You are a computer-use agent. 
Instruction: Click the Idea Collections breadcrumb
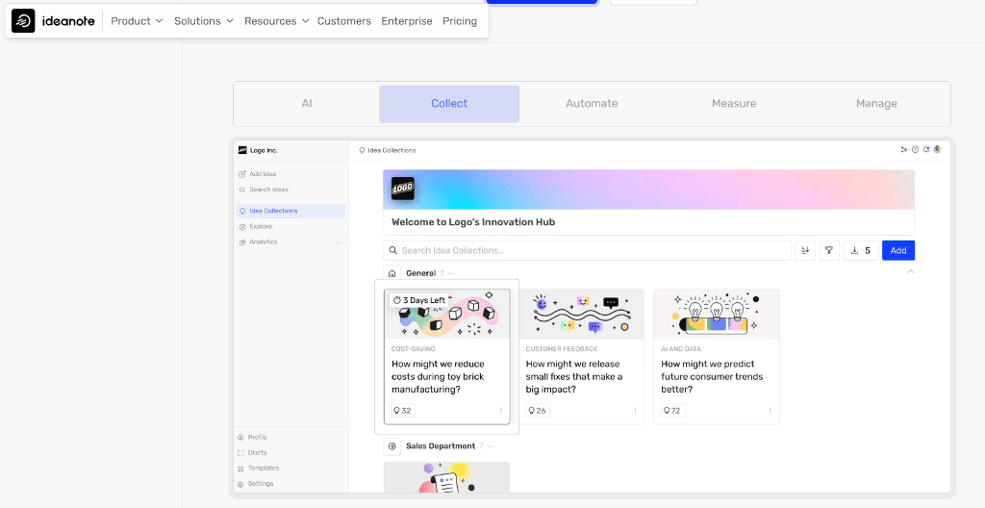click(387, 150)
